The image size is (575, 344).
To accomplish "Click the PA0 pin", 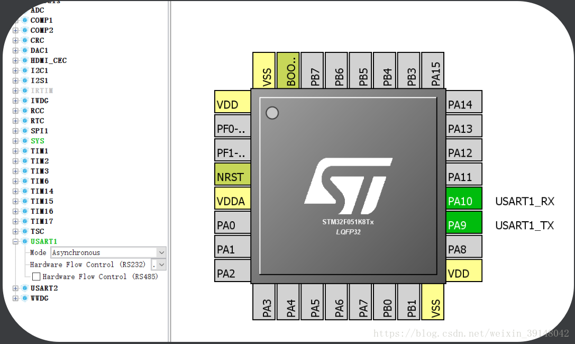I will pos(233,222).
